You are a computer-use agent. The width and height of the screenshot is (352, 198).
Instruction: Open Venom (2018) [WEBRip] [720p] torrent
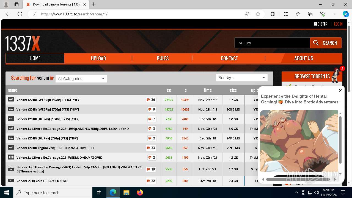click(48, 109)
